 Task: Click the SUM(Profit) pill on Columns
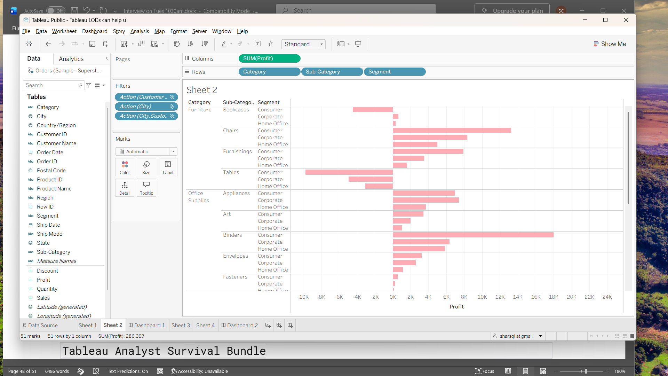tap(269, 58)
